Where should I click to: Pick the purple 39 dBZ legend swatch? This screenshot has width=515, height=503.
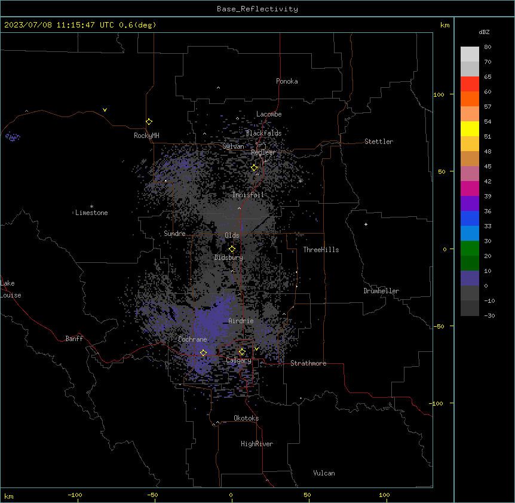470,204
